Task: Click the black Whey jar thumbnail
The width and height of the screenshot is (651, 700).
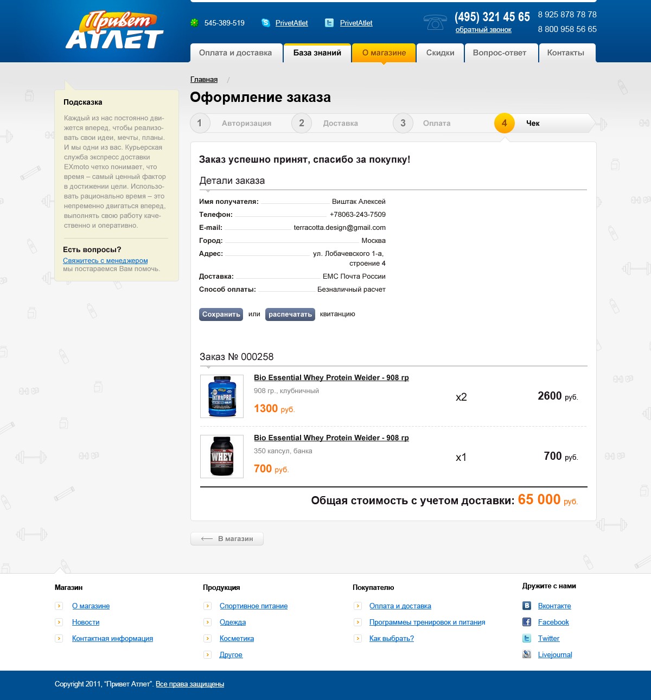Action: (222, 457)
